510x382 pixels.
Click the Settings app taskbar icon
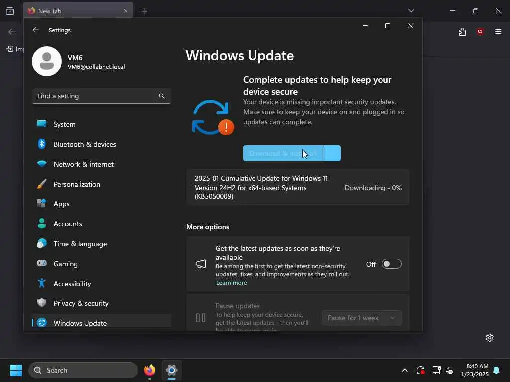pyautogui.click(x=172, y=370)
